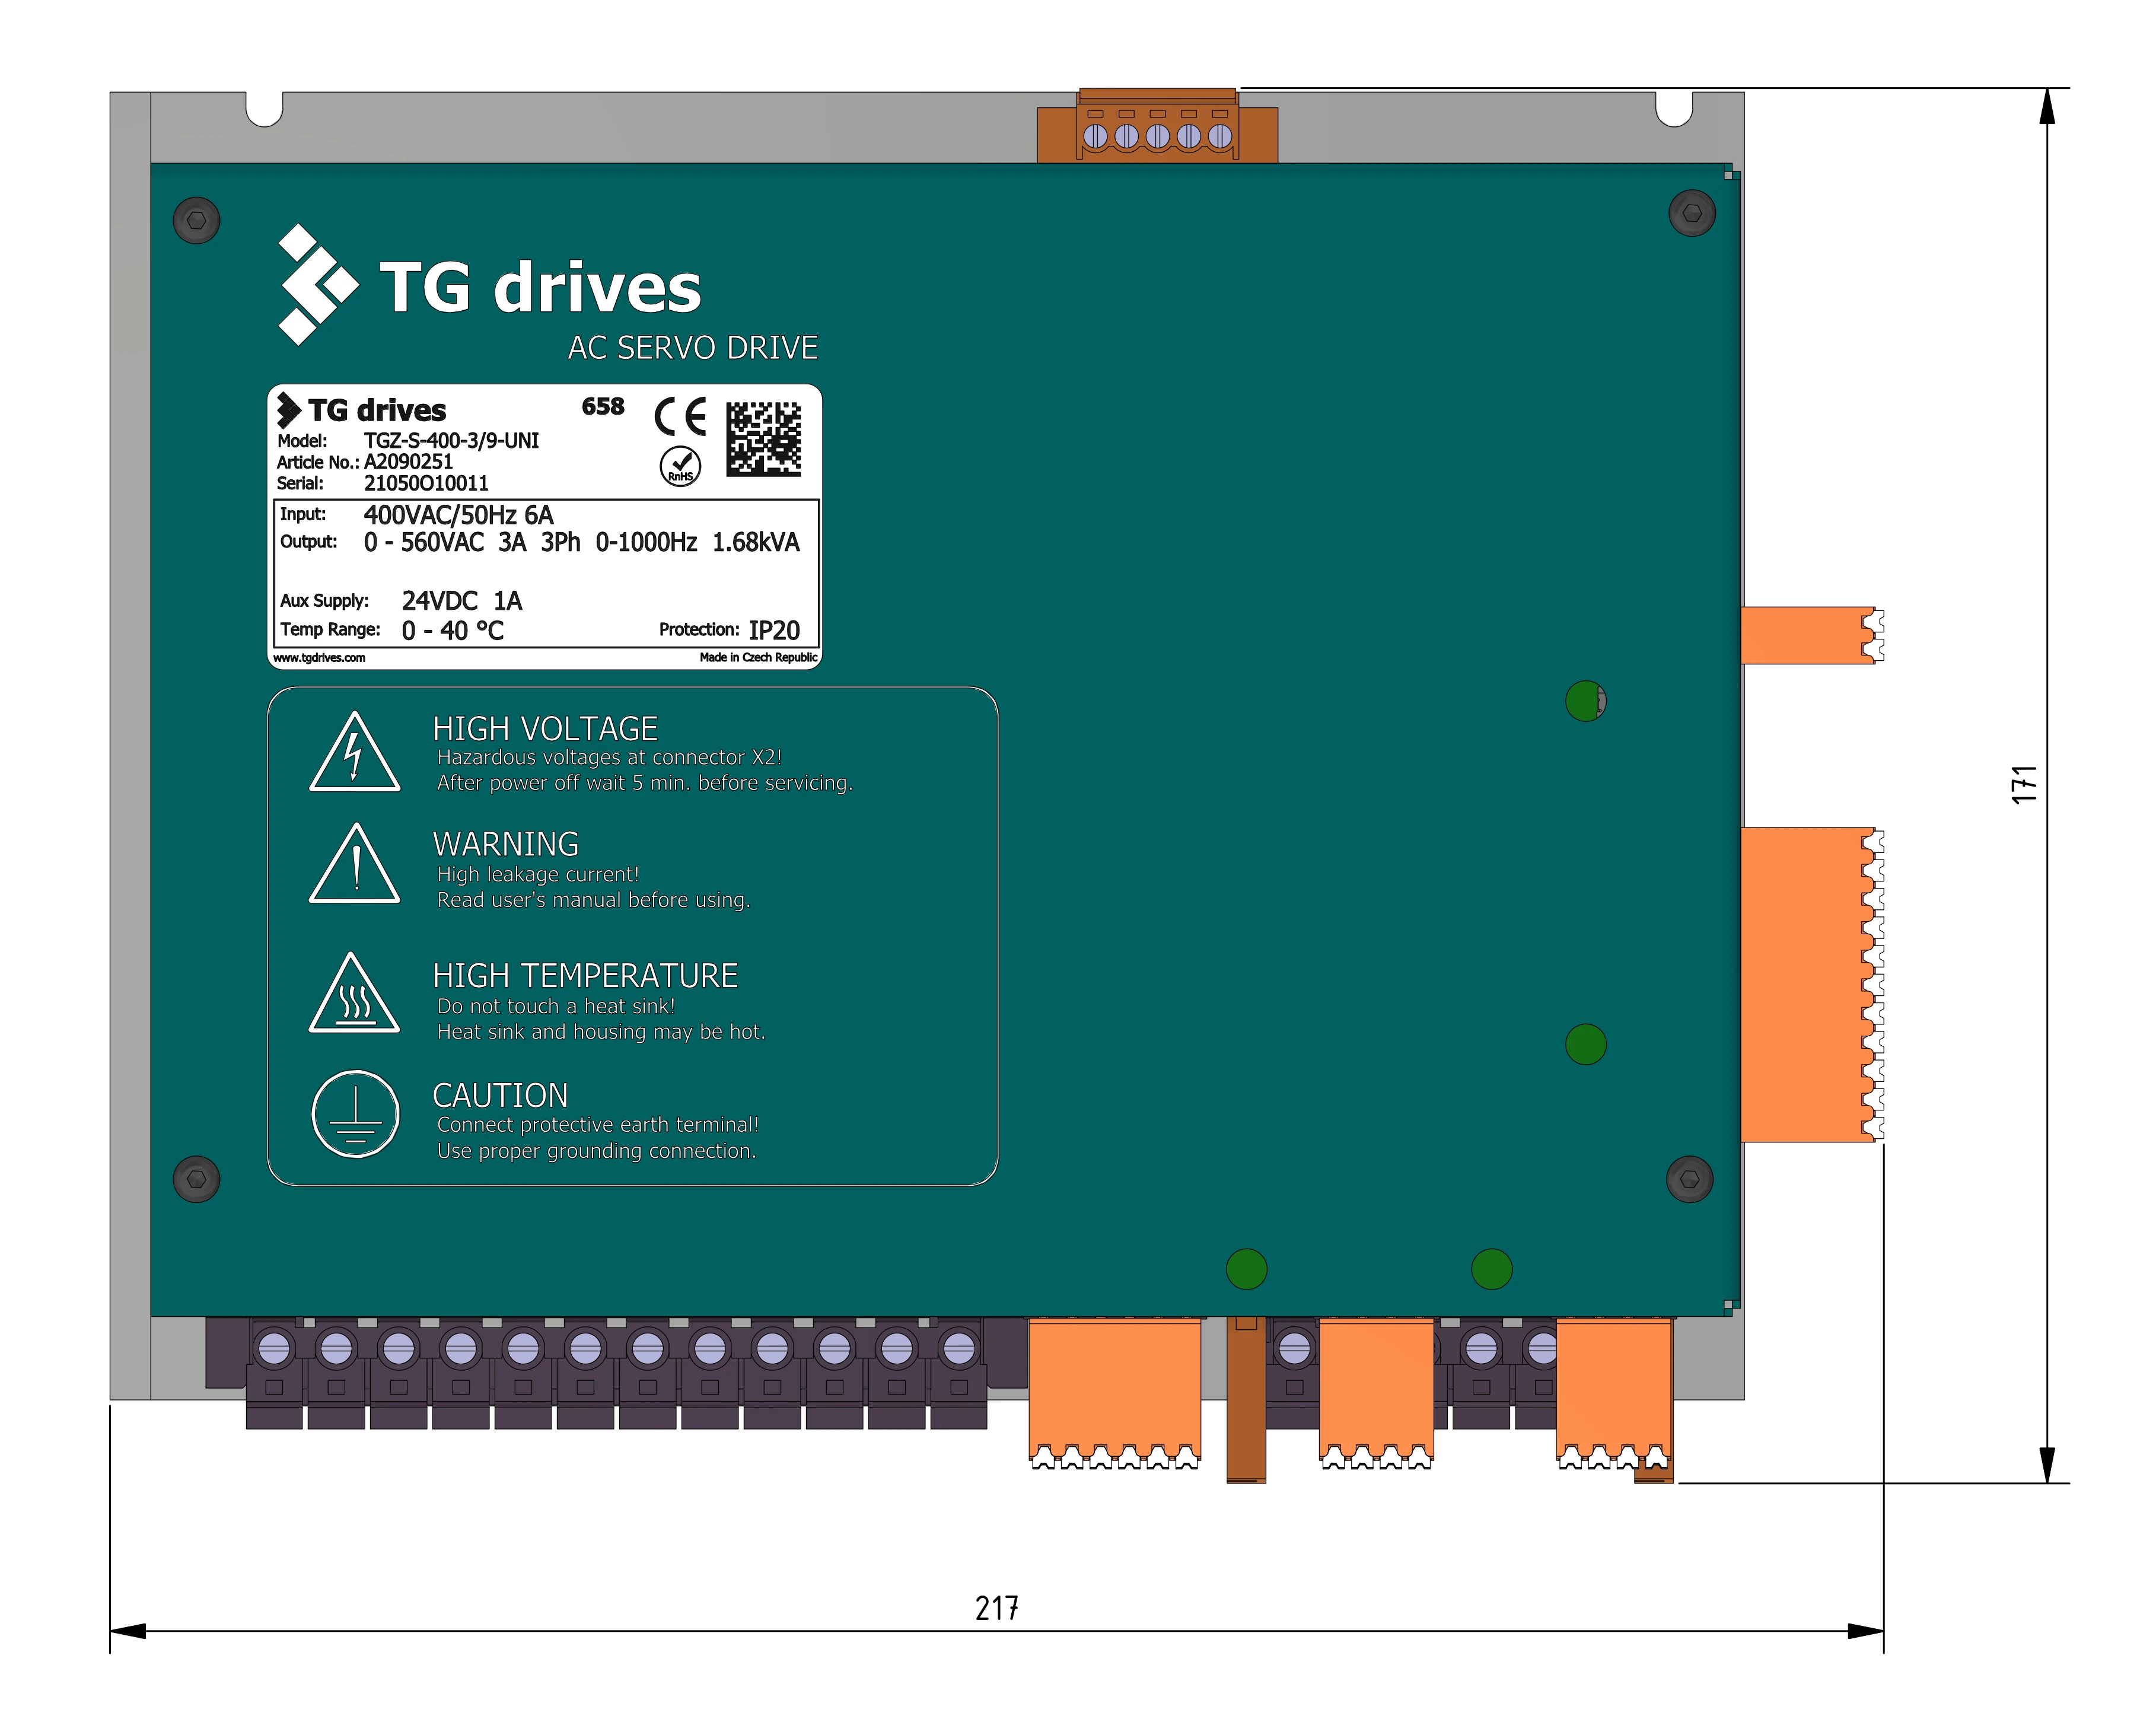This screenshot has width=2156, height=1719.
Task: Click the high temperature triangle symbol
Action: 354,992
